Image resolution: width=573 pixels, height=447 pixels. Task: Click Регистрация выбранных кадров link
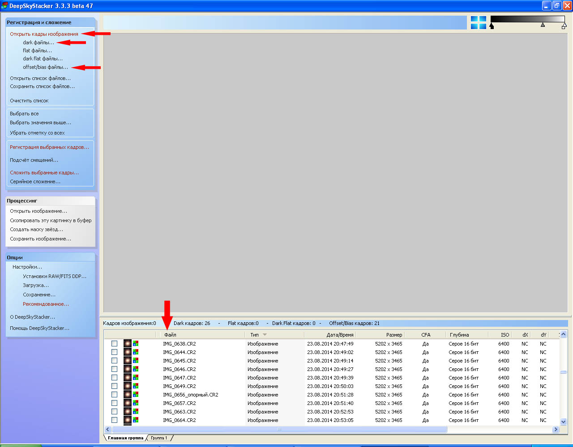(49, 147)
